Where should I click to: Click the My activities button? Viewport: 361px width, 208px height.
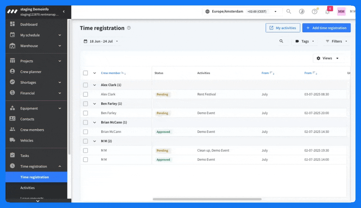pos(283,28)
